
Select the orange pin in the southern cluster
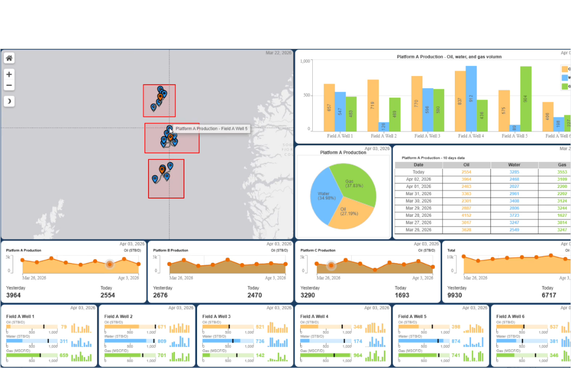click(x=162, y=169)
